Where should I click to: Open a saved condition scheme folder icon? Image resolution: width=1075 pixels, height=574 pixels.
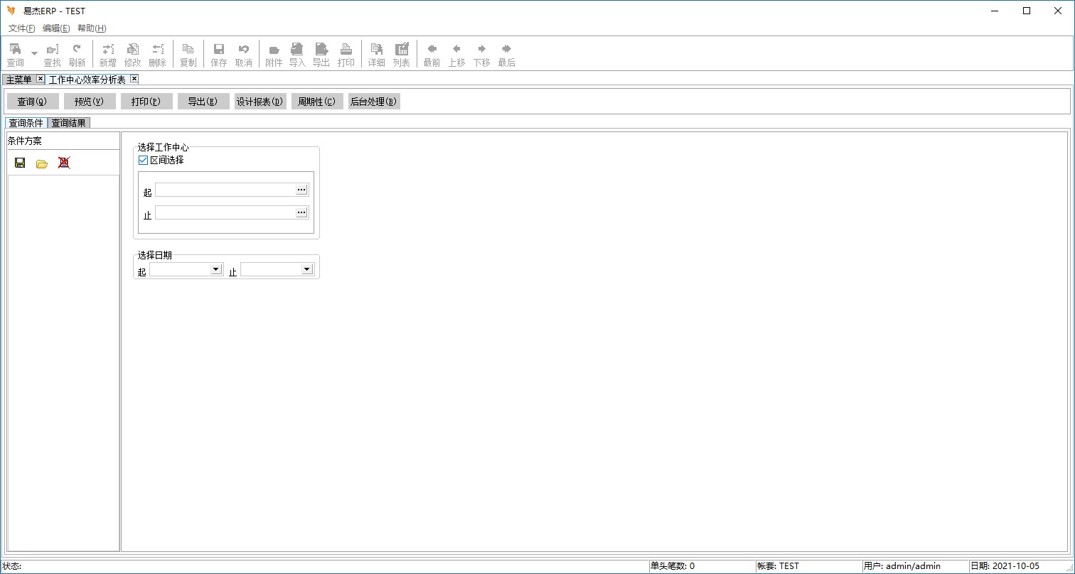(x=42, y=163)
